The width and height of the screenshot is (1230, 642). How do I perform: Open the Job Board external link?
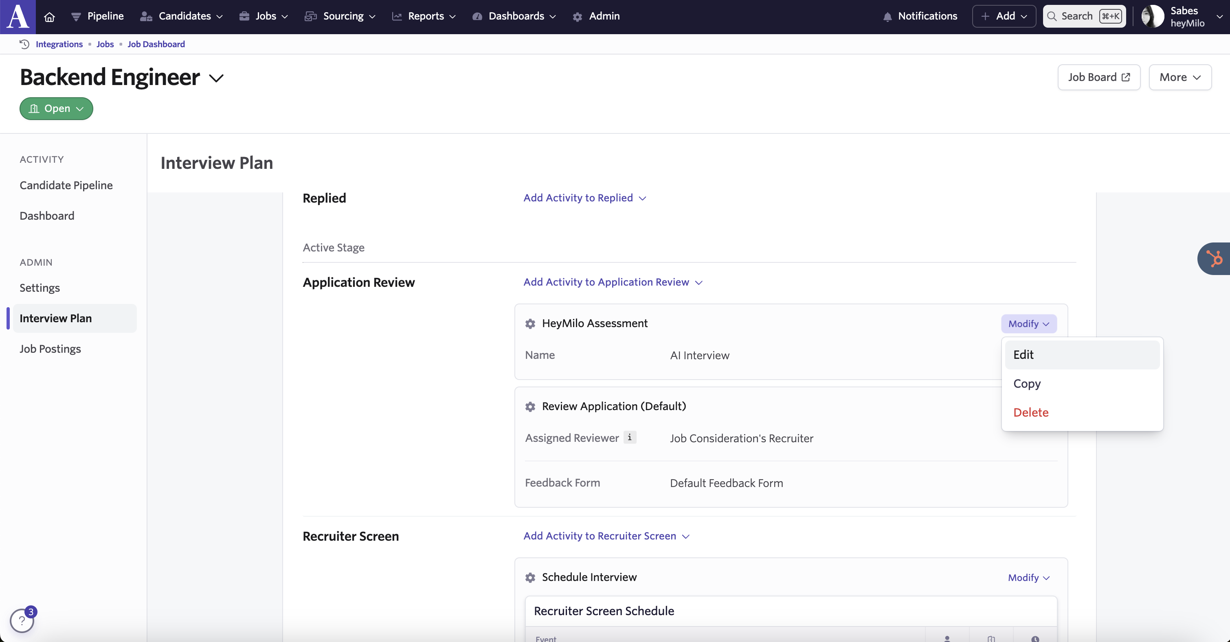tap(1099, 77)
